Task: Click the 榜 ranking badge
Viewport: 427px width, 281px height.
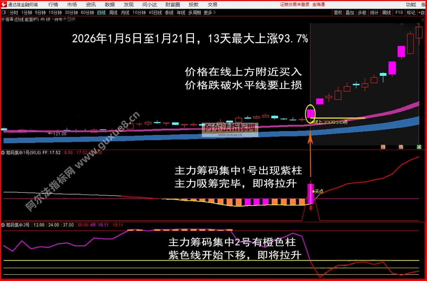Action: pyautogui.click(x=401, y=147)
